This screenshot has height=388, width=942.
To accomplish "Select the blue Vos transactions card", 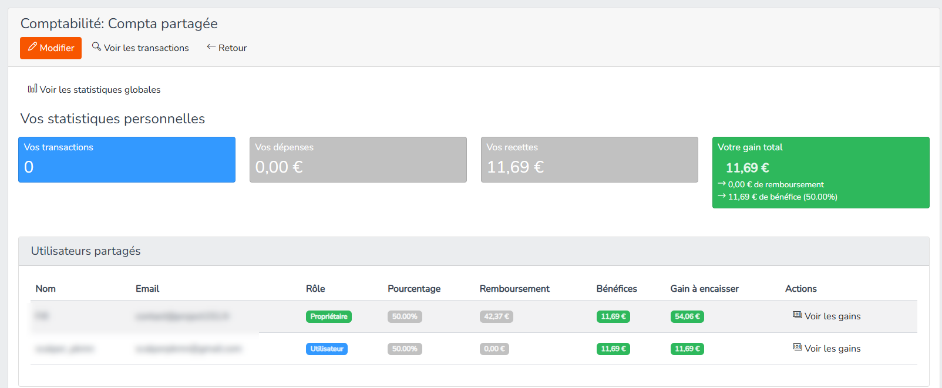I will point(127,160).
